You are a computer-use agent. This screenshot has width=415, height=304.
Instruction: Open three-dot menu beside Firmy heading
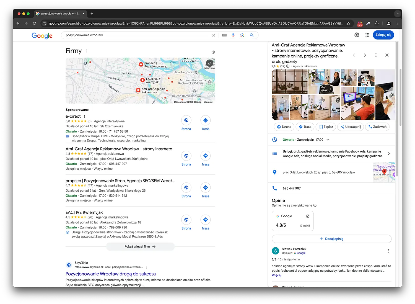tap(87, 51)
